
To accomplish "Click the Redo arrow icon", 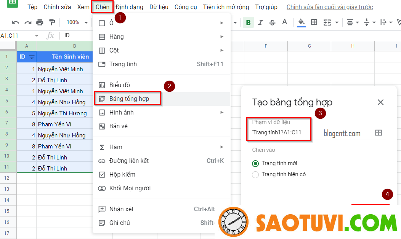I will [28, 22].
